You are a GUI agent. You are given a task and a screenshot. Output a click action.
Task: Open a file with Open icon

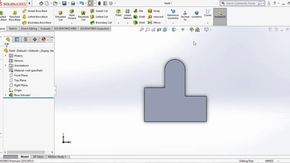pyautogui.click(x=55, y=3)
